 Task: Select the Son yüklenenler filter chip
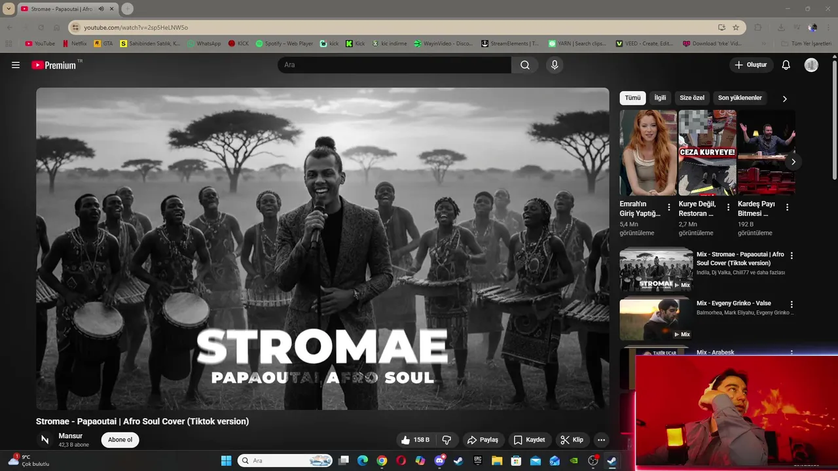pos(740,98)
